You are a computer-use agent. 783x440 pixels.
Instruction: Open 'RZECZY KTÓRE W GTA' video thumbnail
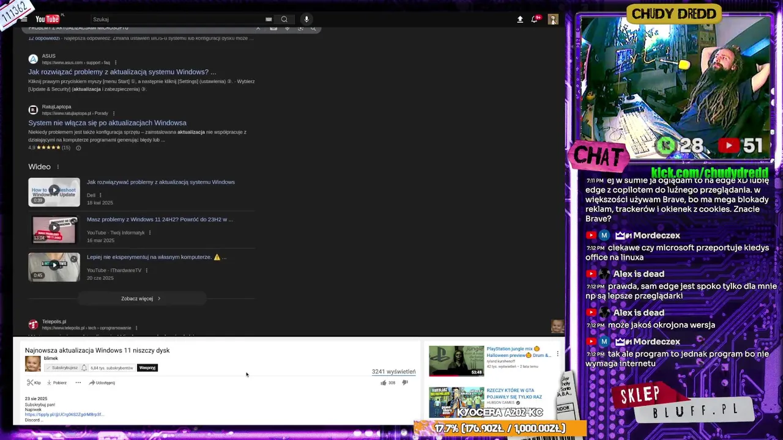(x=456, y=402)
